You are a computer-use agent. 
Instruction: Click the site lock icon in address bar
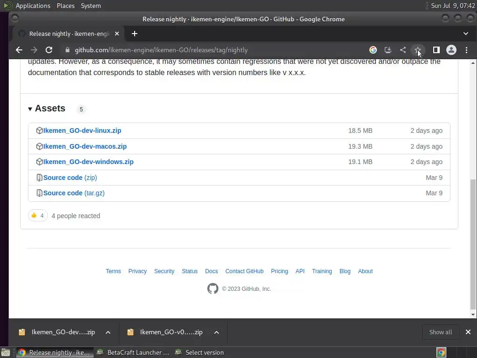coord(68,50)
